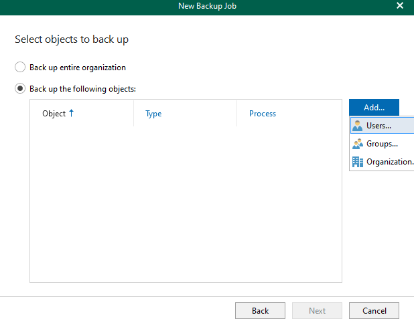Viewport: 414px width, 321px height.
Task: Select Back up entire organization radio
Action: point(20,67)
